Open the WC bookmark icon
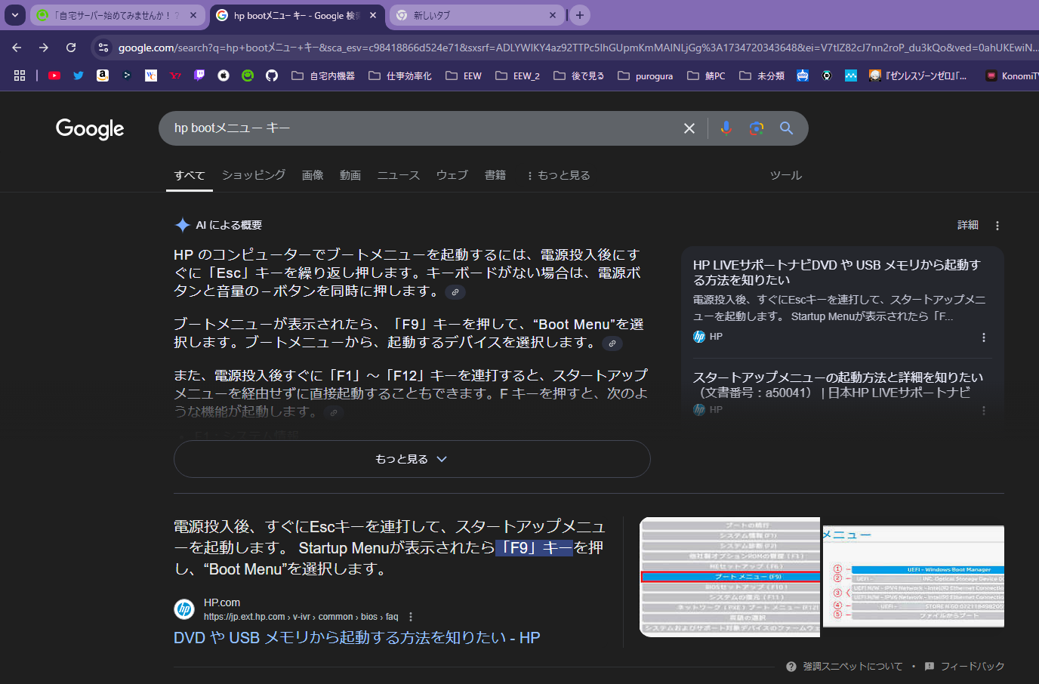1039x684 pixels. [151, 75]
